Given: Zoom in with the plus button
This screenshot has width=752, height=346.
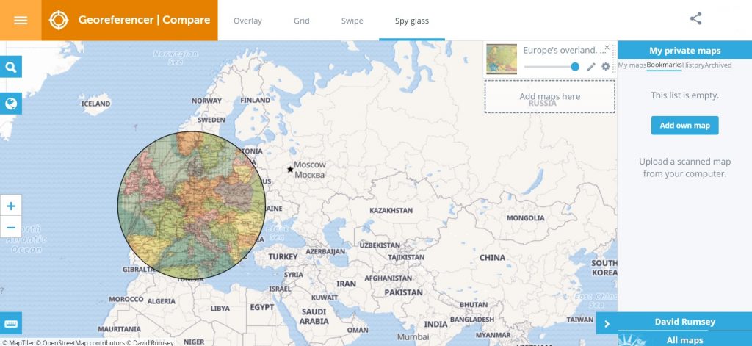Looking at the screenshot, I should pyautogui.click(x=10, y=206).
